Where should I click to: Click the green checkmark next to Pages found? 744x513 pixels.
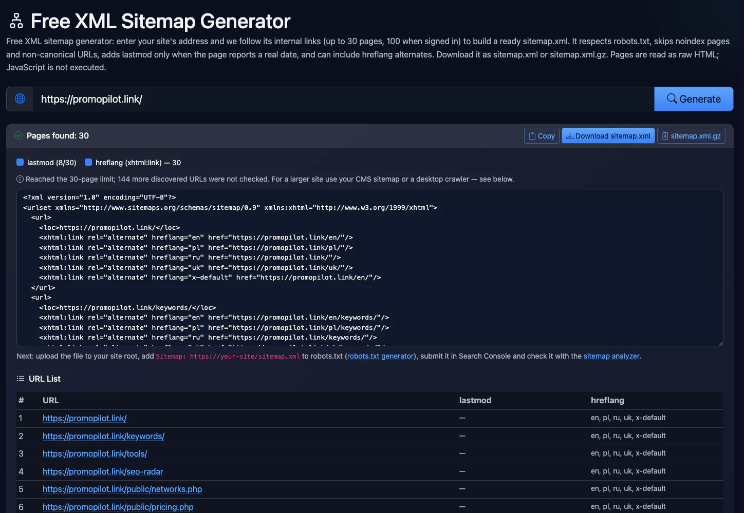(x=18, y=135)
